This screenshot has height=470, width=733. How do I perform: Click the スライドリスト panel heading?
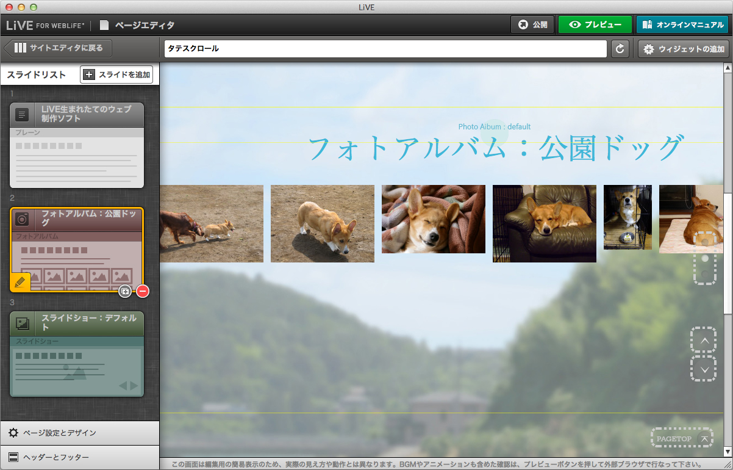[x=37, y=74]
